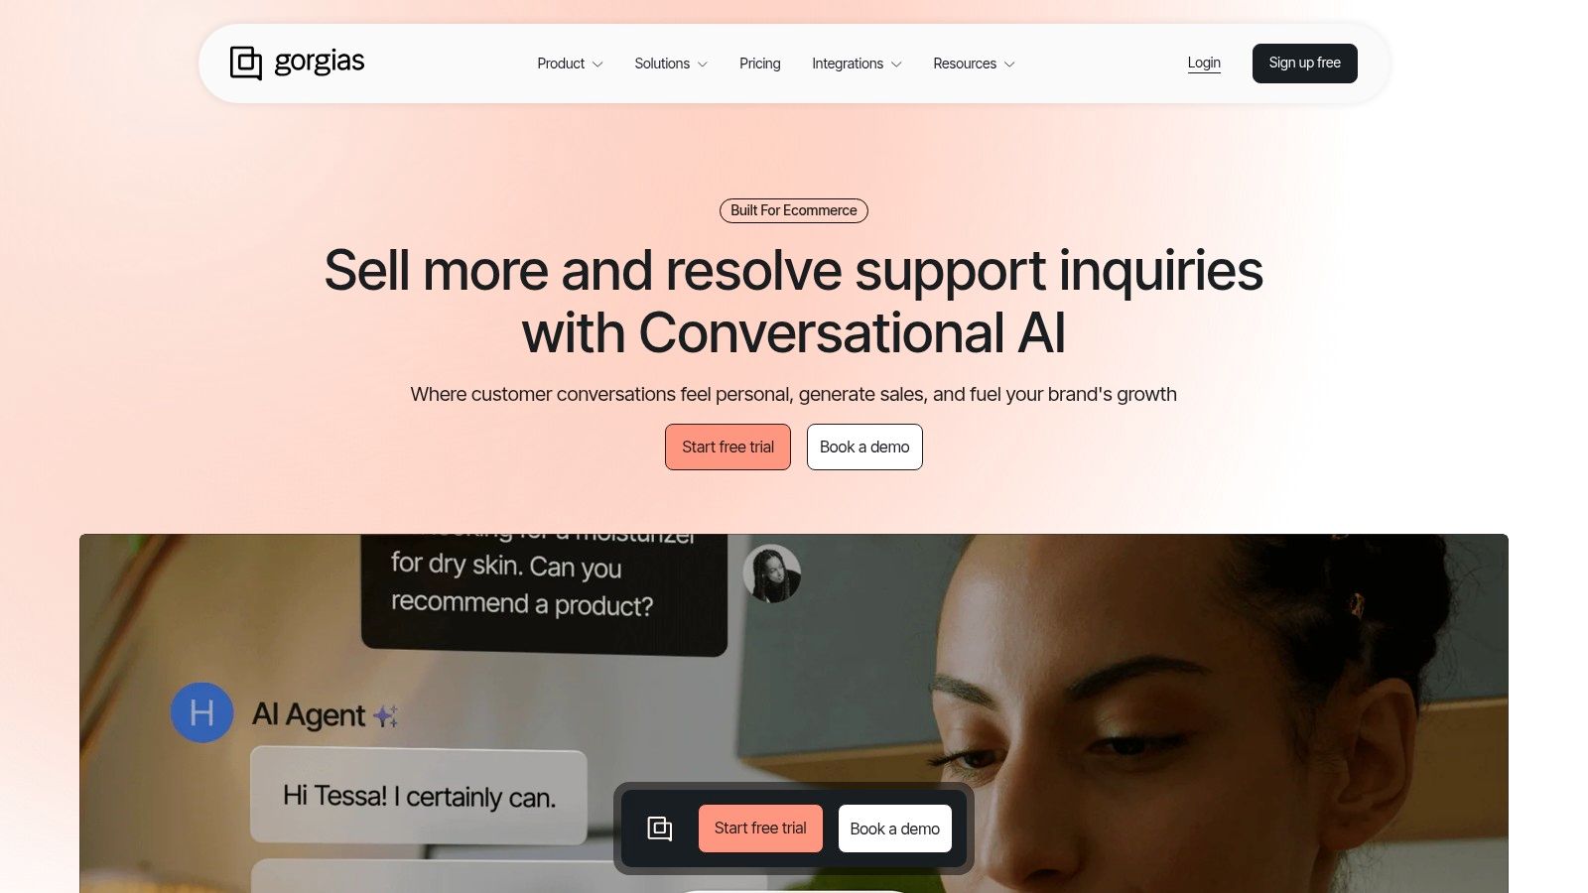Open the Product menu label
The image size is (1588, 893).
561,64
